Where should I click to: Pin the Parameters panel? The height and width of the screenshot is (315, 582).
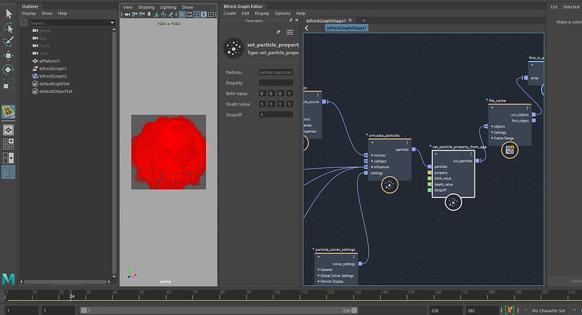pos(278,32)
